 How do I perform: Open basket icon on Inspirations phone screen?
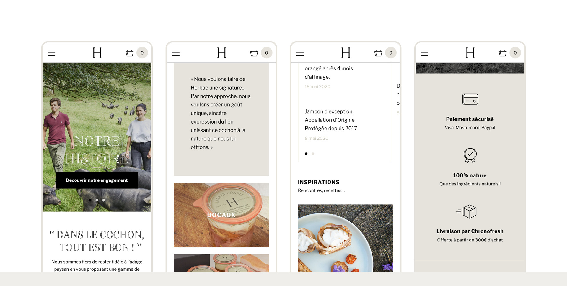pos(378,53)
